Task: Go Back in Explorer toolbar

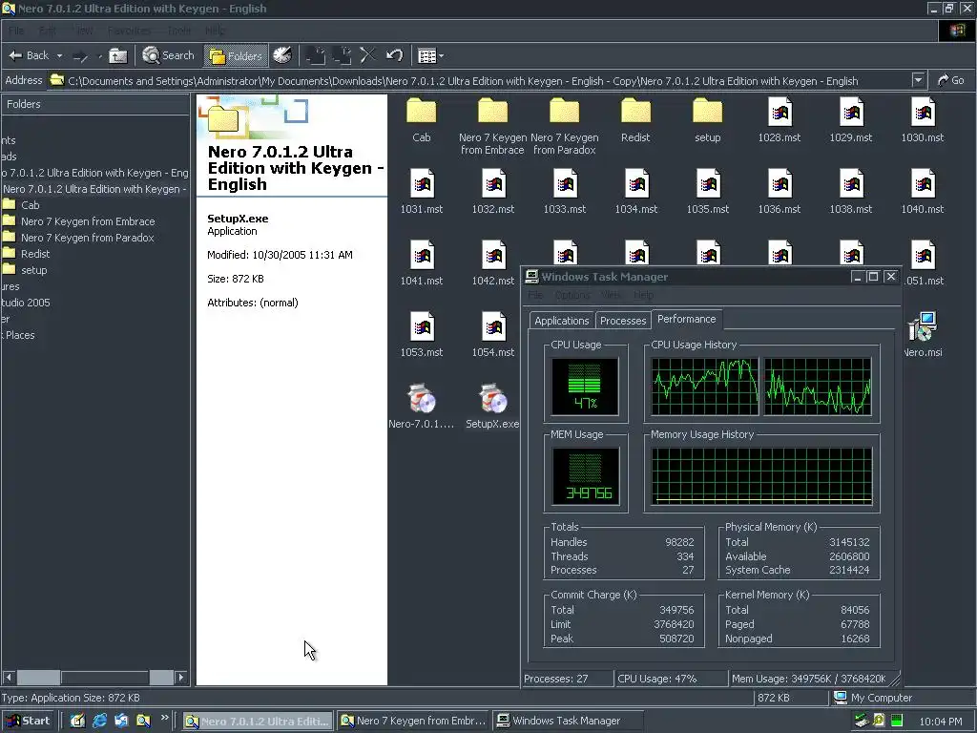Action: coord(29,55)
